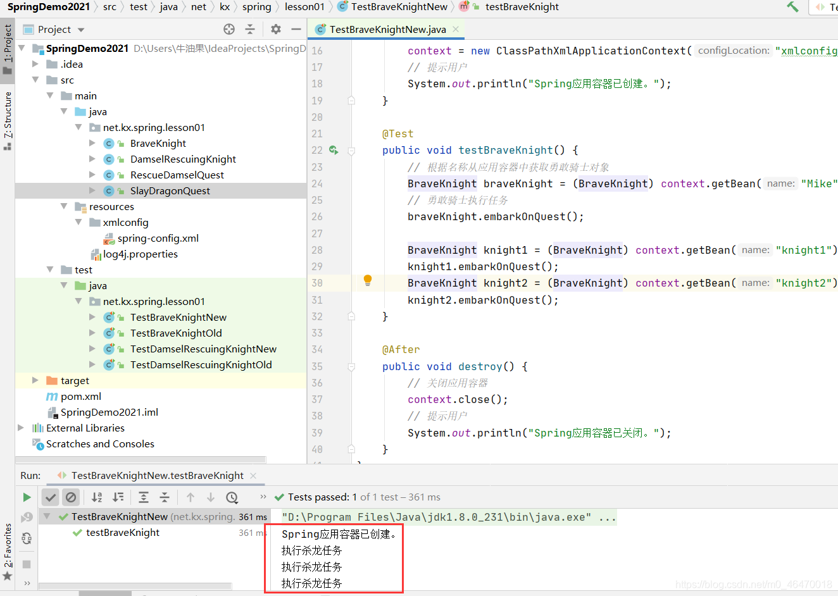Screen dimensions: 838x596
Task: Click line 30 knight2 code line
Action: click(x=622, y=283)
